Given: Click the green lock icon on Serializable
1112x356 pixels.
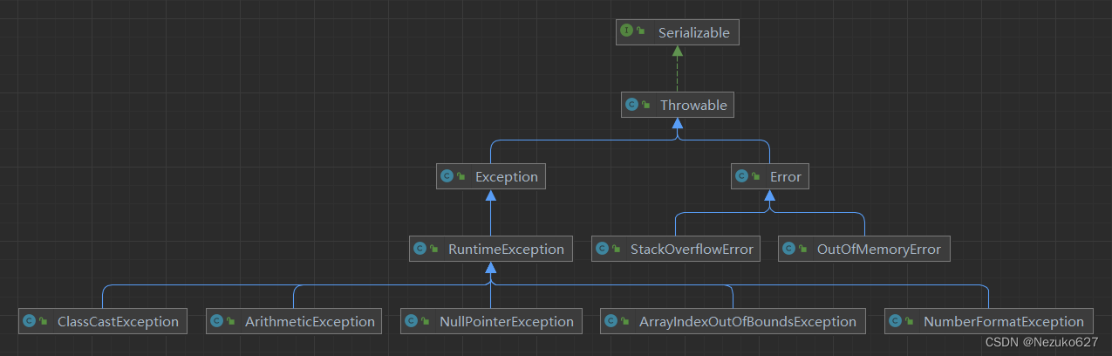Looking at the screenshot, I should [x=641, y=31].
